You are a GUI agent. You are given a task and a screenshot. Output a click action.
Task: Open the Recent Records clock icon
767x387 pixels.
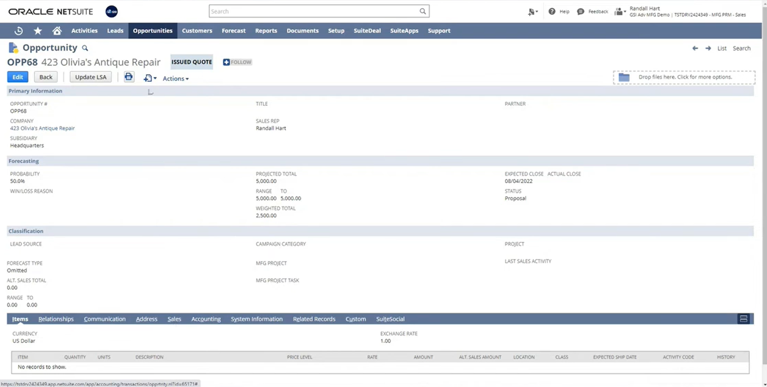18,31
